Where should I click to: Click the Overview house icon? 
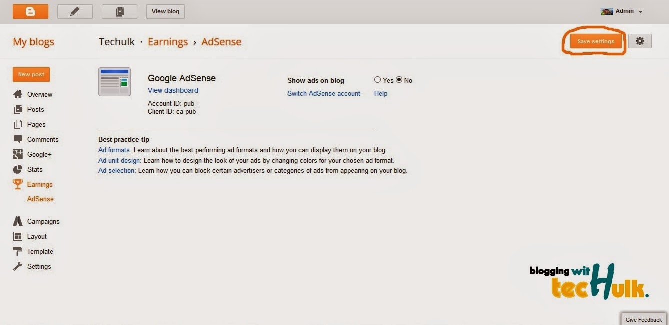[x=18, y=94]
